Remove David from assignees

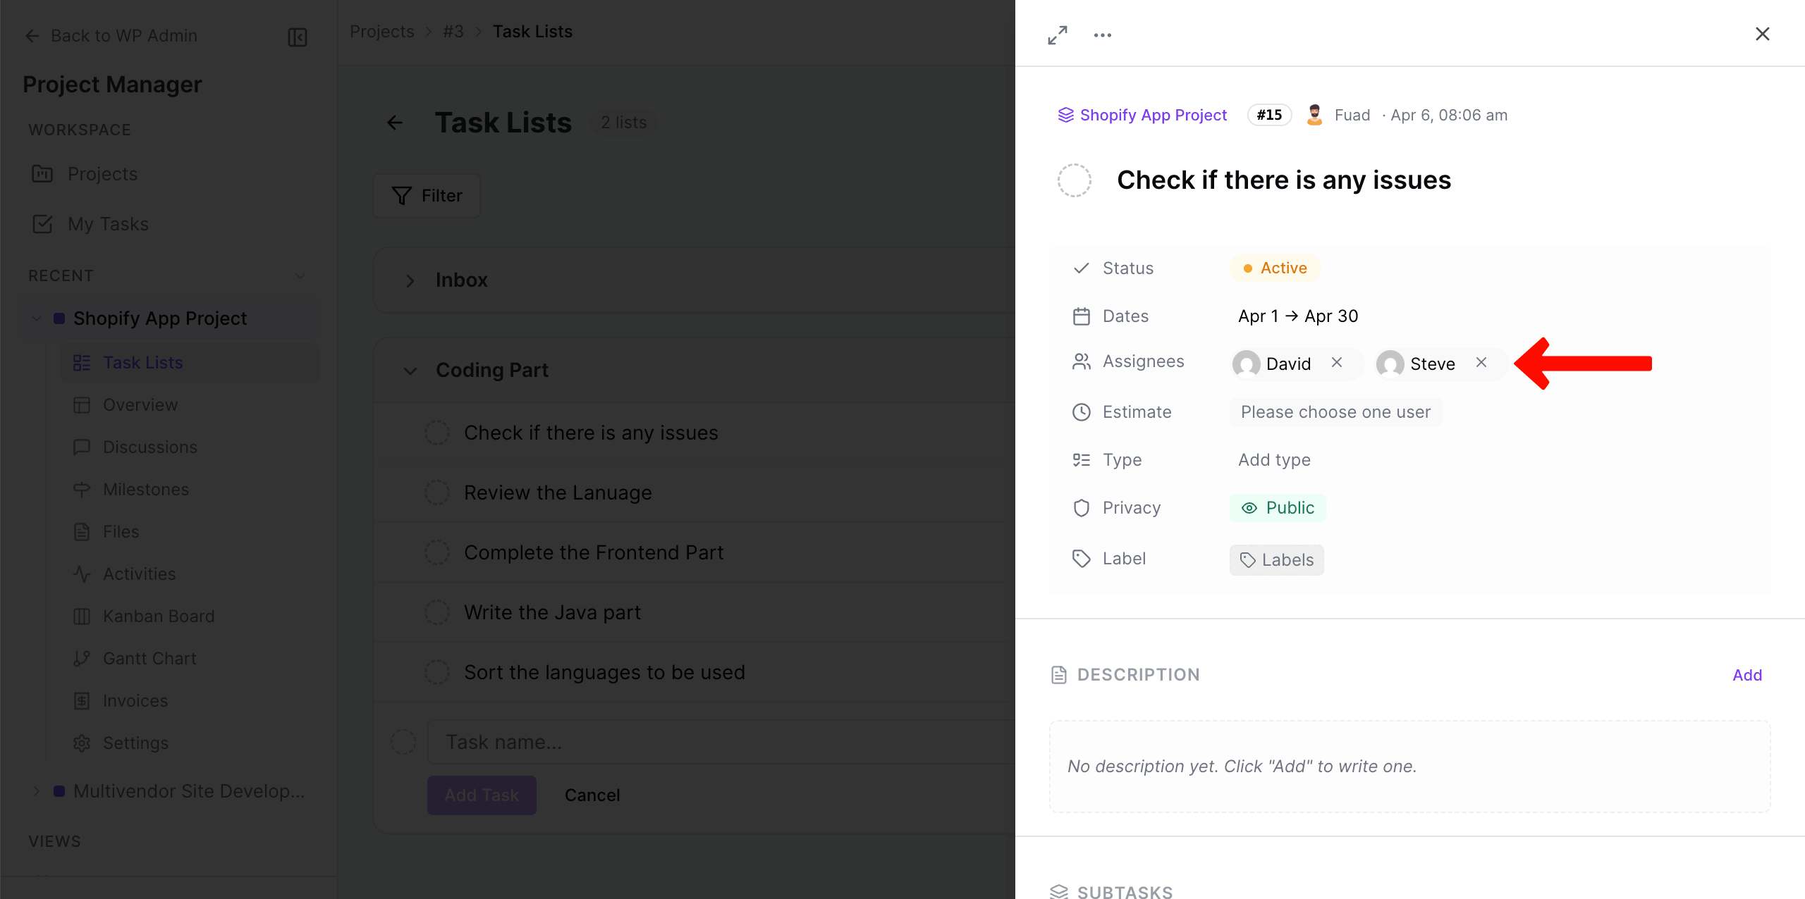click(x=1337, y=363)
